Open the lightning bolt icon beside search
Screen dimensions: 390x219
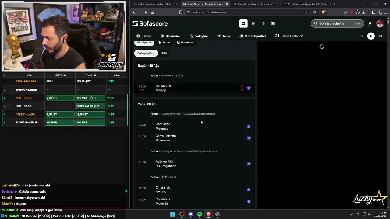point(370,23)
